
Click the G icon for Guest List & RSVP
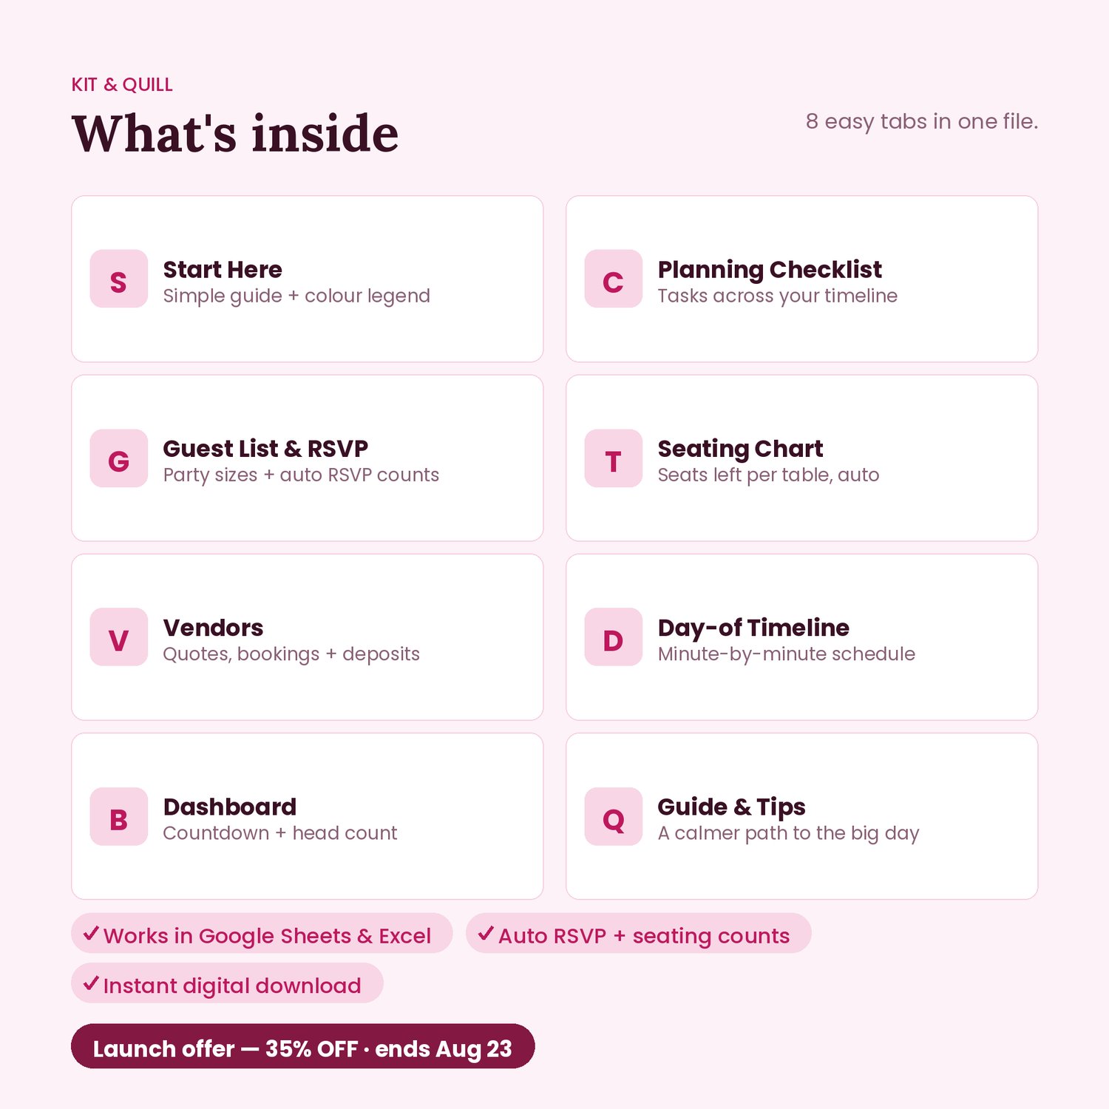[x=119, y=458]
